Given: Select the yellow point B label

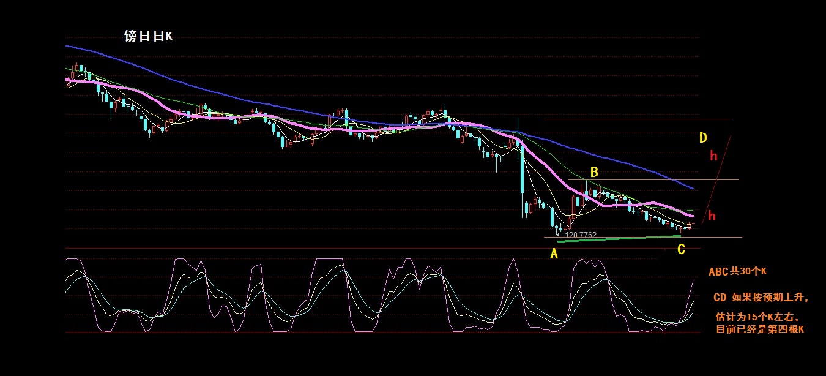Looking at the screenshot, I should coord(593,171).
